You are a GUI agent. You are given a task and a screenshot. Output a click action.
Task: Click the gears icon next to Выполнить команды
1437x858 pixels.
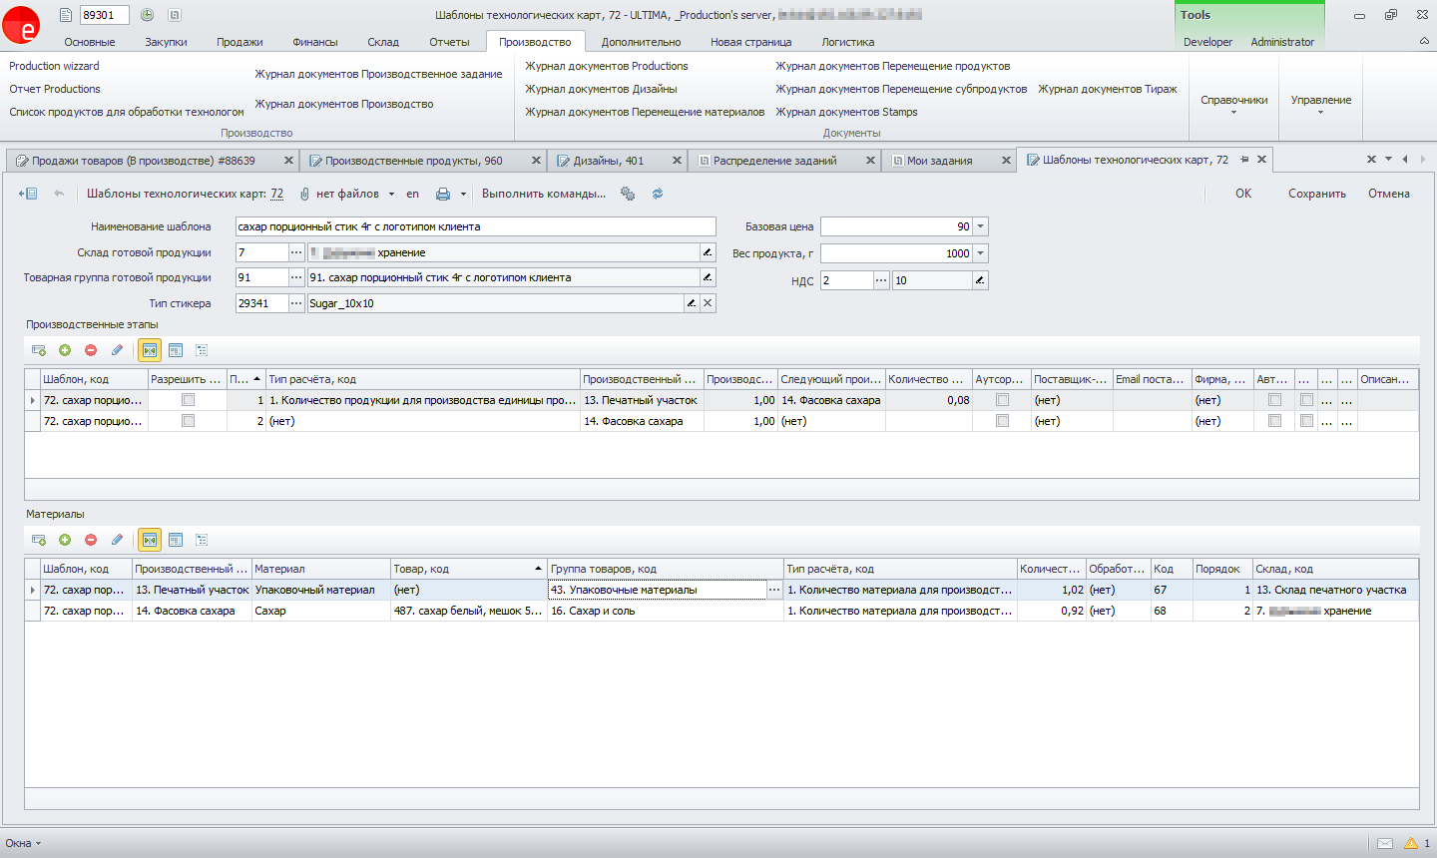[628, 194]
